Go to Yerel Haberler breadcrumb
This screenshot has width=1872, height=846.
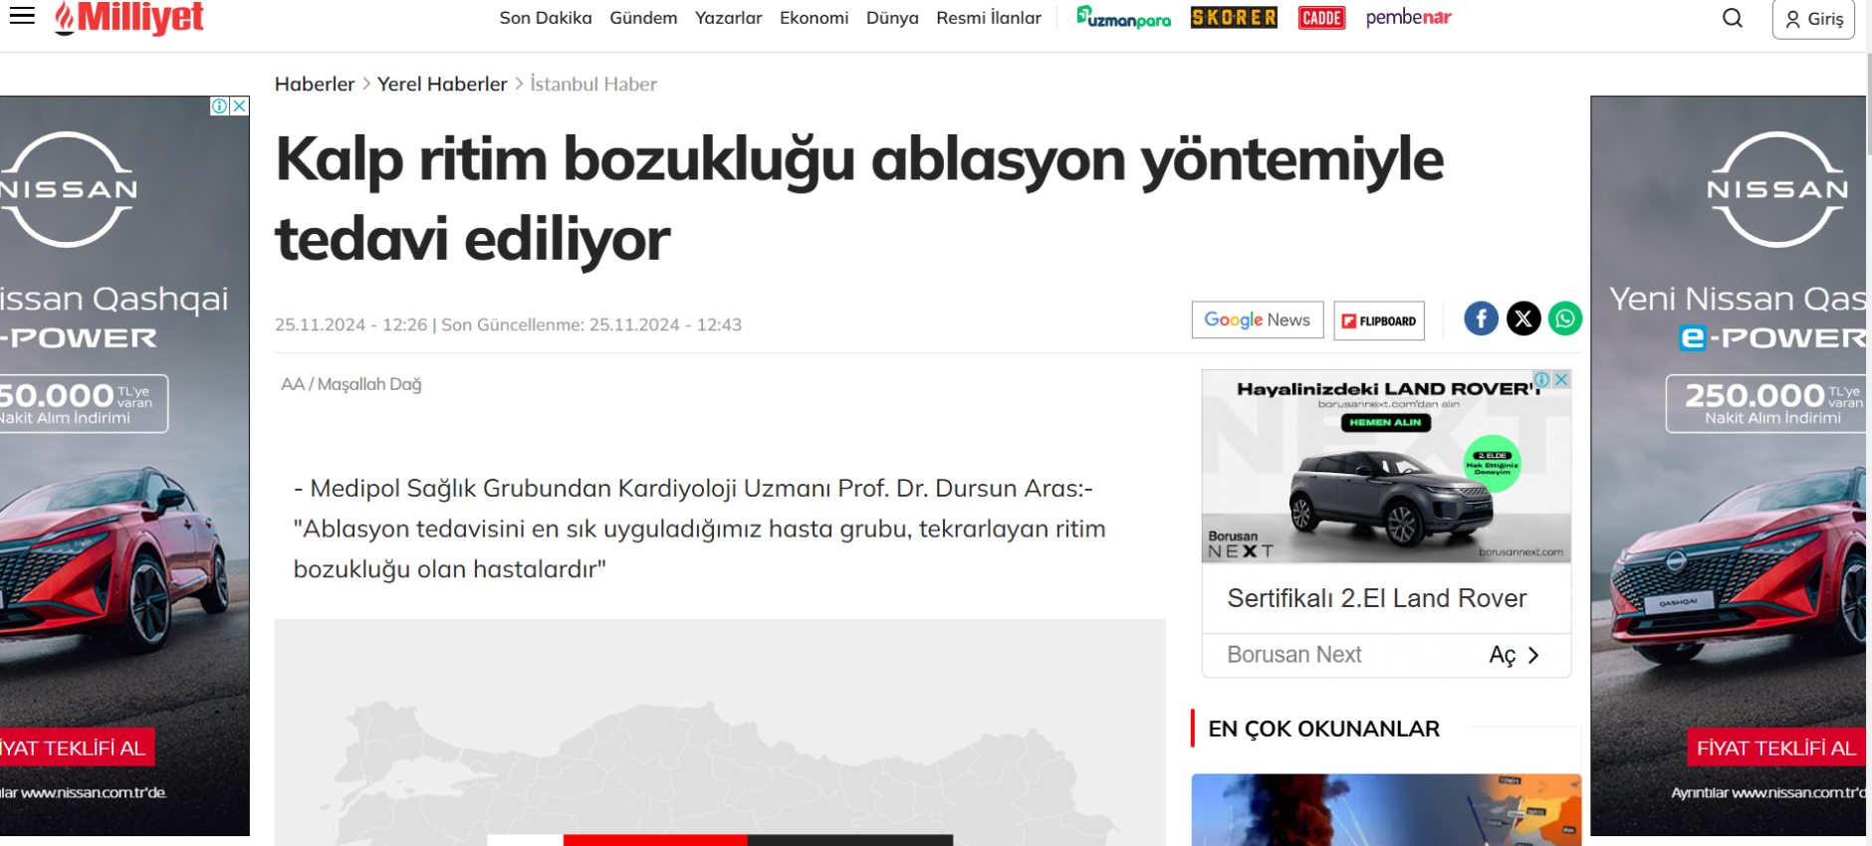tap(442, 84)
